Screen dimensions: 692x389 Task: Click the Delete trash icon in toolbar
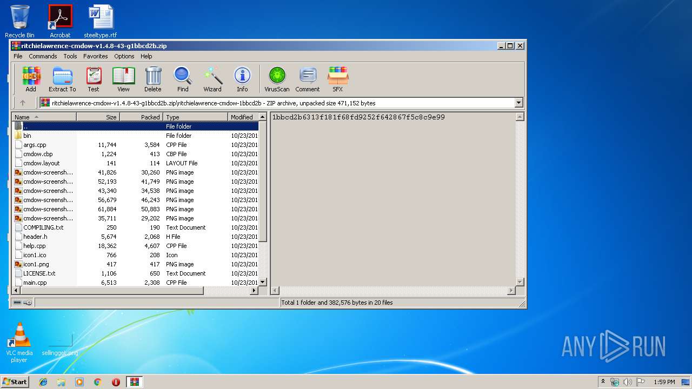[x=153, y=79]
